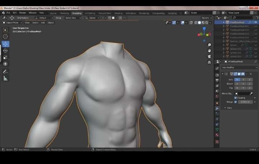Select the Annotate pencil tool

(x=5, y=72)
